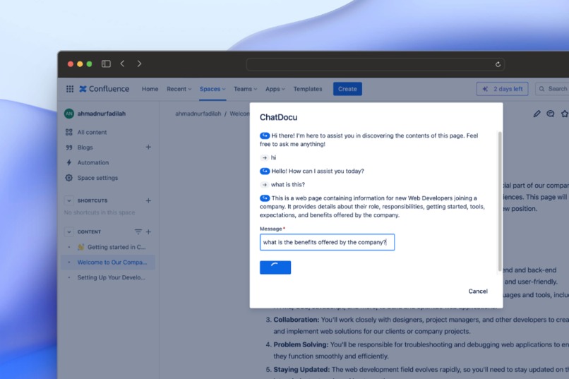Click the 'what is this?' message
Image resolution: width=569 pixels, height=379 pixels.
tap(288, 185)
